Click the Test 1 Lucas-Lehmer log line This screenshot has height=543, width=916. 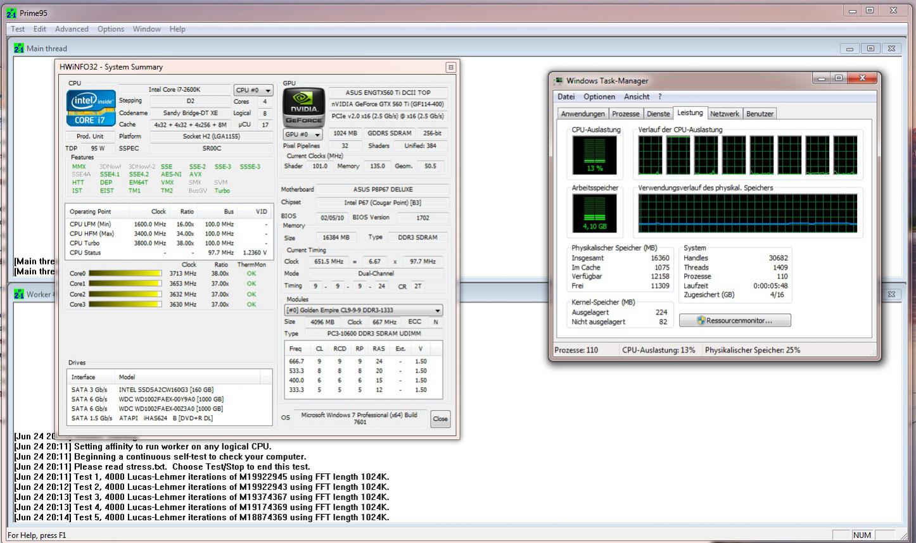[201, 477]
